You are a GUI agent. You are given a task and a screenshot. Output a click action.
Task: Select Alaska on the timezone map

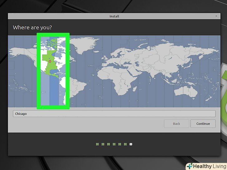coord(22,52)
